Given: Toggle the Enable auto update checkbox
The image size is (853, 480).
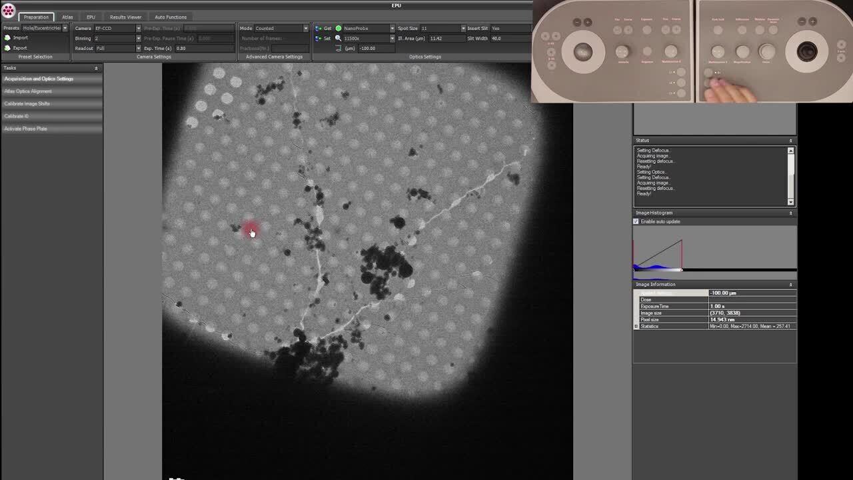Looking at the screenshot, I should (636, 221).
